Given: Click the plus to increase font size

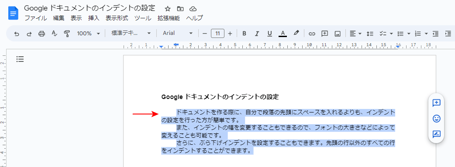Looking at the screenshot, I should 230,34.
